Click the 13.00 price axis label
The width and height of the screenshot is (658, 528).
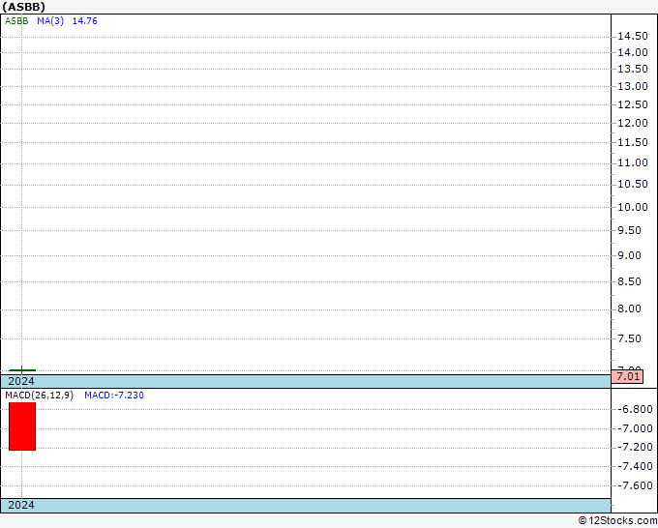pyautogui.click(x=633, y=86)
